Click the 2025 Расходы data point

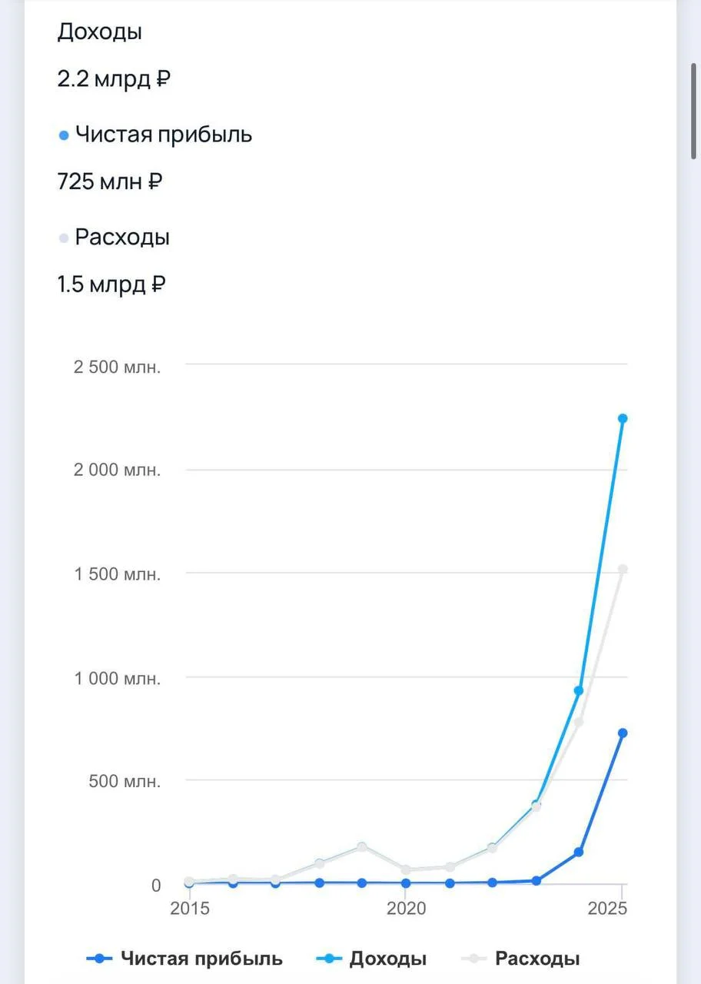(623, 569)
